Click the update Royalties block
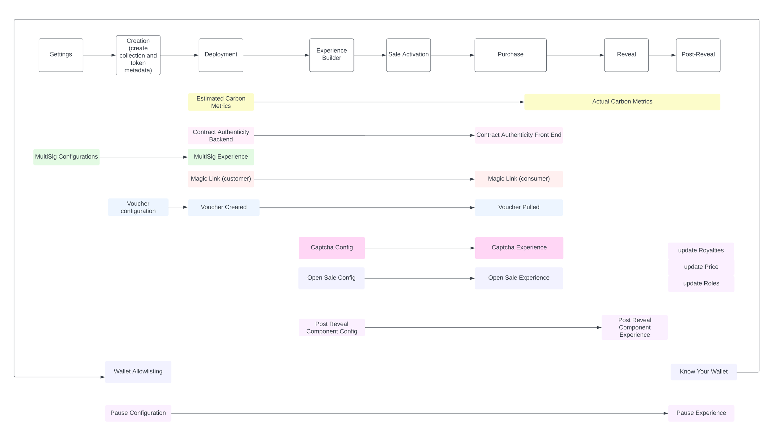The height and width of the screenshot is (441, 773). pos(701,250)
